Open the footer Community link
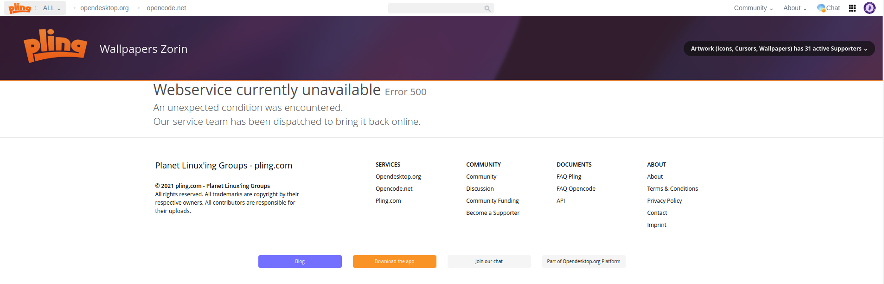 pos(481,176)
